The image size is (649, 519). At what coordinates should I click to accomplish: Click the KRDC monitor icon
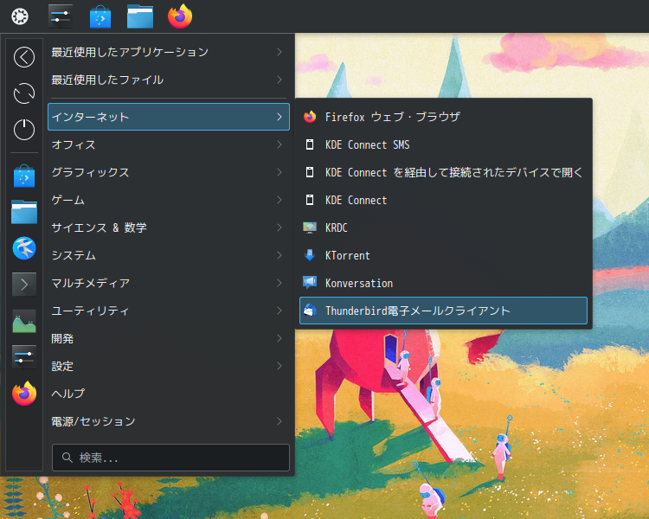(x=310, y=227)
